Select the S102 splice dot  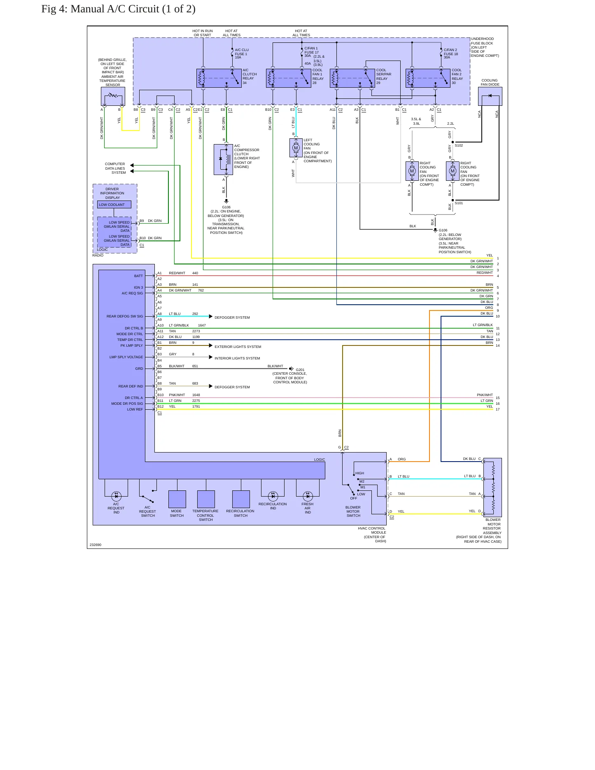(x=453, y=142)
